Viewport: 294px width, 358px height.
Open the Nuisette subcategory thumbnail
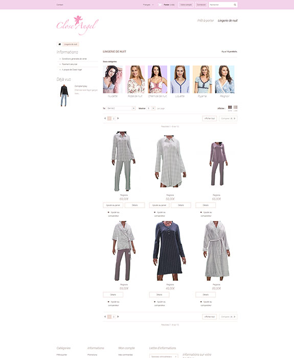point(112,79)
